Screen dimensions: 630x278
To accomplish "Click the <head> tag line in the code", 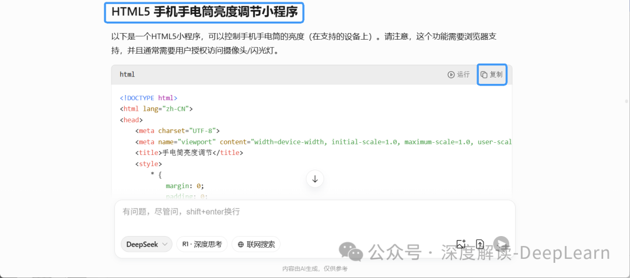I will 131,119.
